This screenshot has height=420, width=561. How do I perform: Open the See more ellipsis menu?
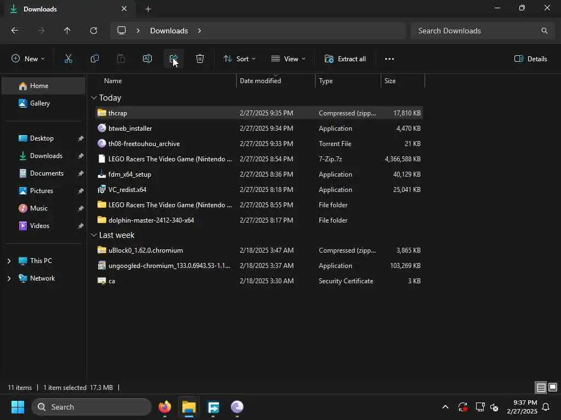[390, 59]
